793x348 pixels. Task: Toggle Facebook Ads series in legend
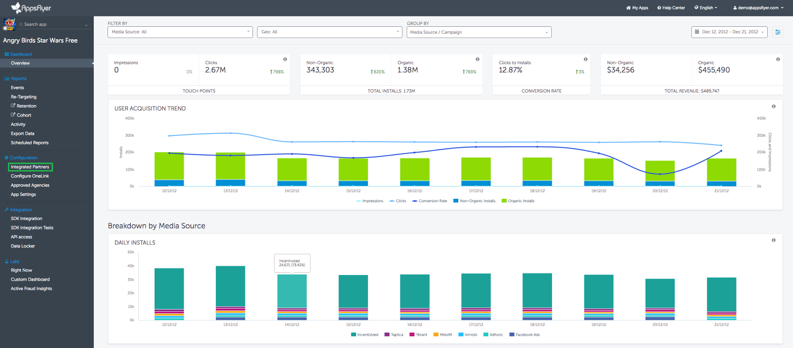coord(525,335)
